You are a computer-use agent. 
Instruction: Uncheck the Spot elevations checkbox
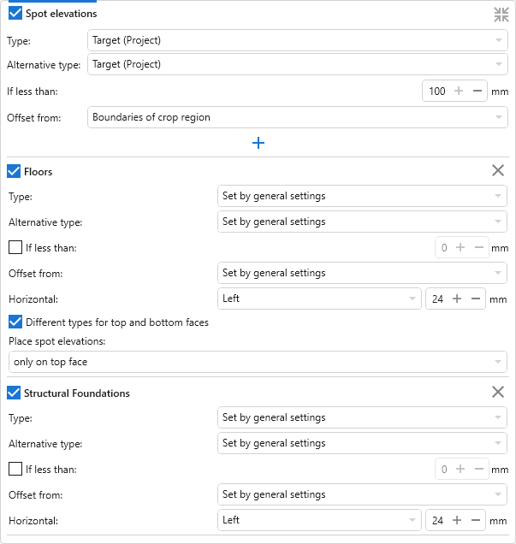click(x=15, y=14)
